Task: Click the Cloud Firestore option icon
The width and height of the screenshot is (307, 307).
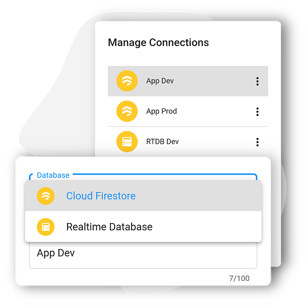Action: [x=46, y=196]
